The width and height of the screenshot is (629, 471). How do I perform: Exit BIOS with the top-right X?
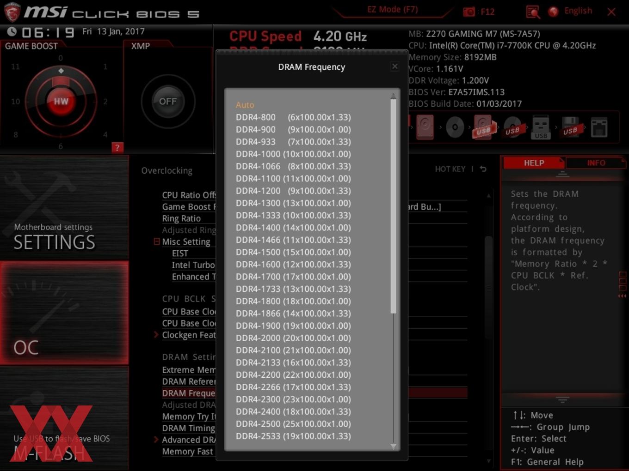click(x=611, y=12)
